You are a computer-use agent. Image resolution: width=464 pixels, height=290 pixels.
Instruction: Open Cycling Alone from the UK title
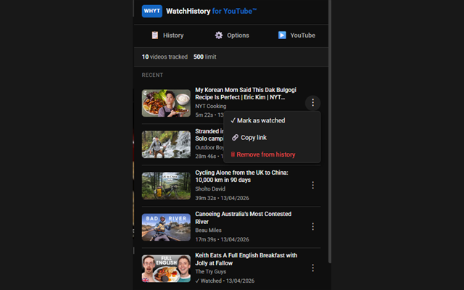click(241, 176)
